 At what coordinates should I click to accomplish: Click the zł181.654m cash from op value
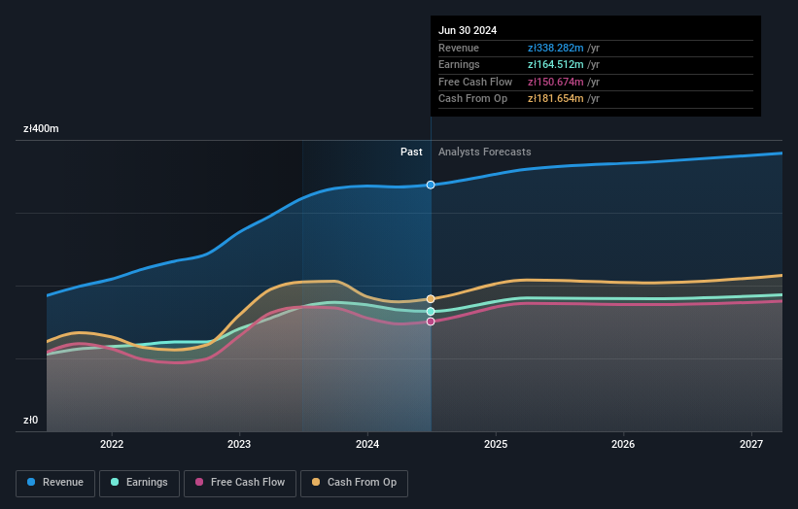555,99
